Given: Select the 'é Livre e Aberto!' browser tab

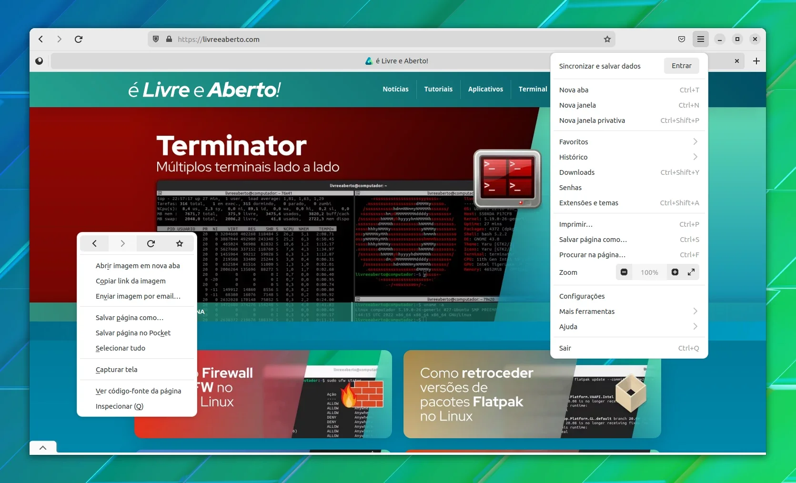Looking at the screenshot, I should tap(397, 61).
